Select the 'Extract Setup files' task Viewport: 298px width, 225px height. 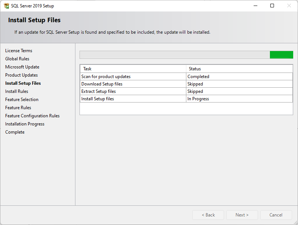click(x=133, y=91)
